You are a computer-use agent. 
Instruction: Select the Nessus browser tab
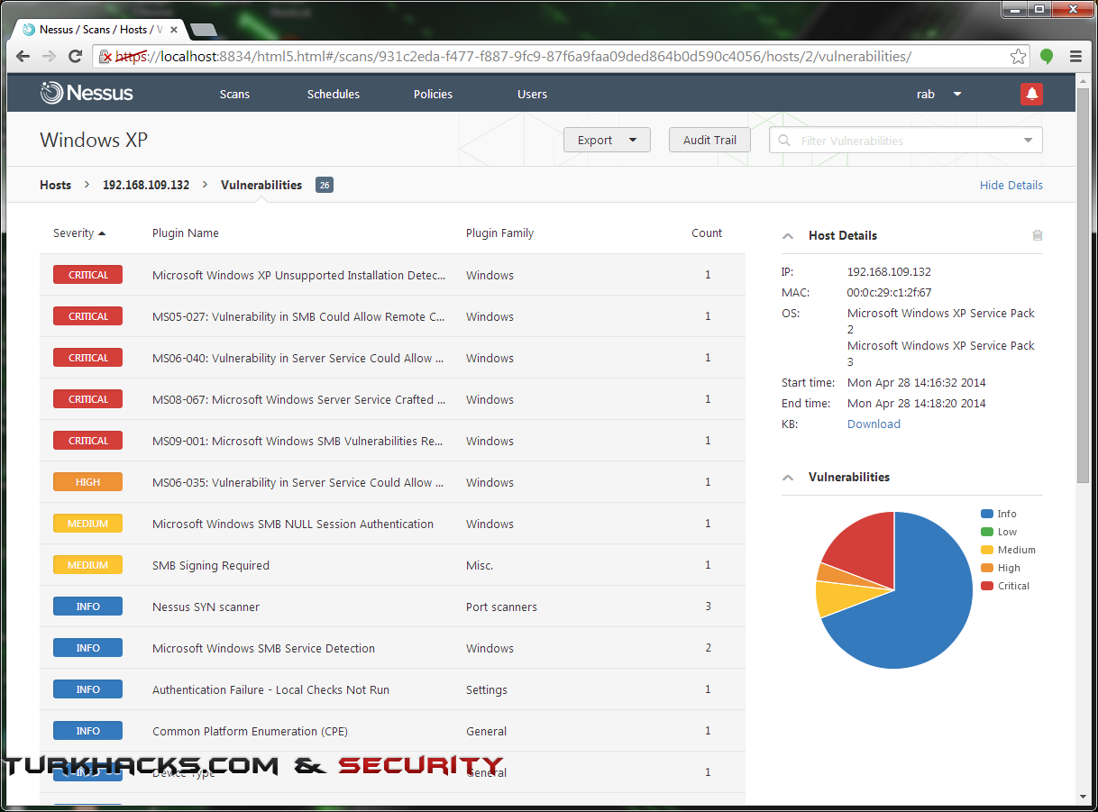point(99,30)
